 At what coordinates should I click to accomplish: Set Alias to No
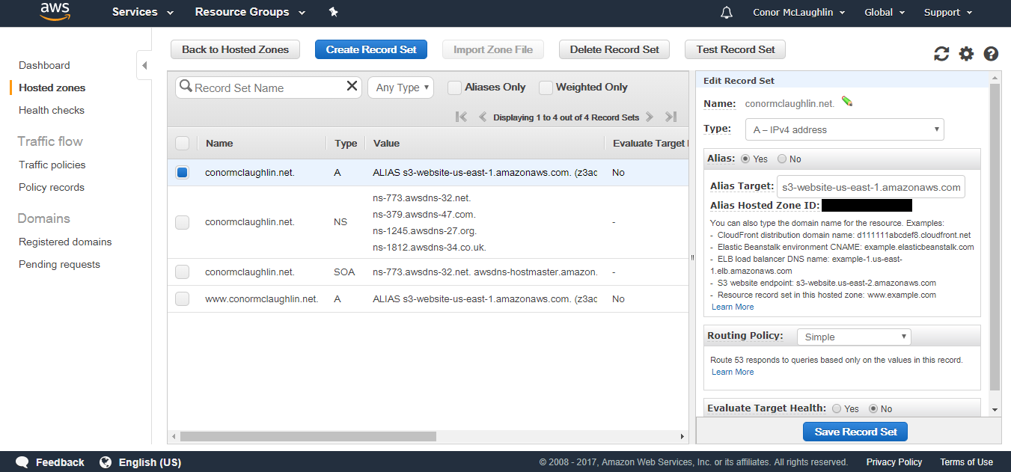782,159
